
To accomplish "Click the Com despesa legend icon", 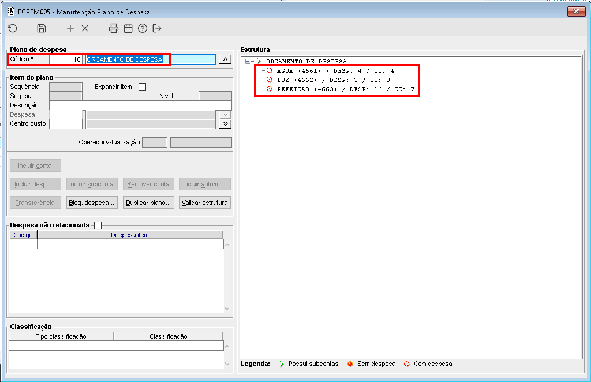I will click(407, 364).
